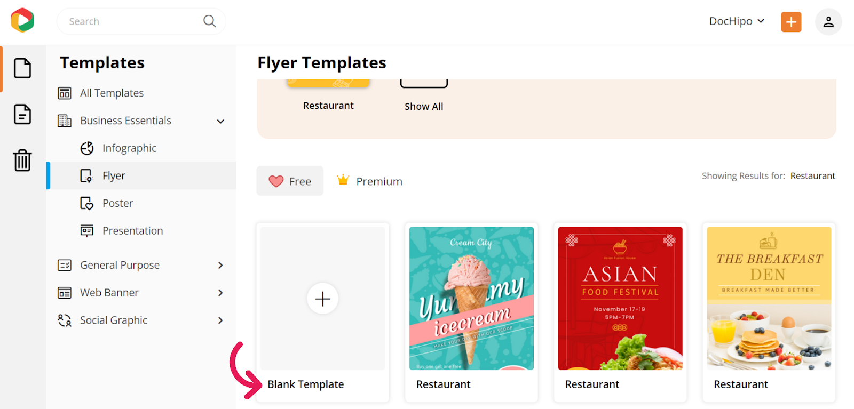Collapse the Business Essentials section

pyautogui.click(x=220, y=121)
